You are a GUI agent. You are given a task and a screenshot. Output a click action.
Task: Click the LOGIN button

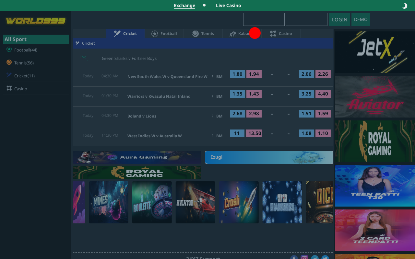click(x=339, y=19)
